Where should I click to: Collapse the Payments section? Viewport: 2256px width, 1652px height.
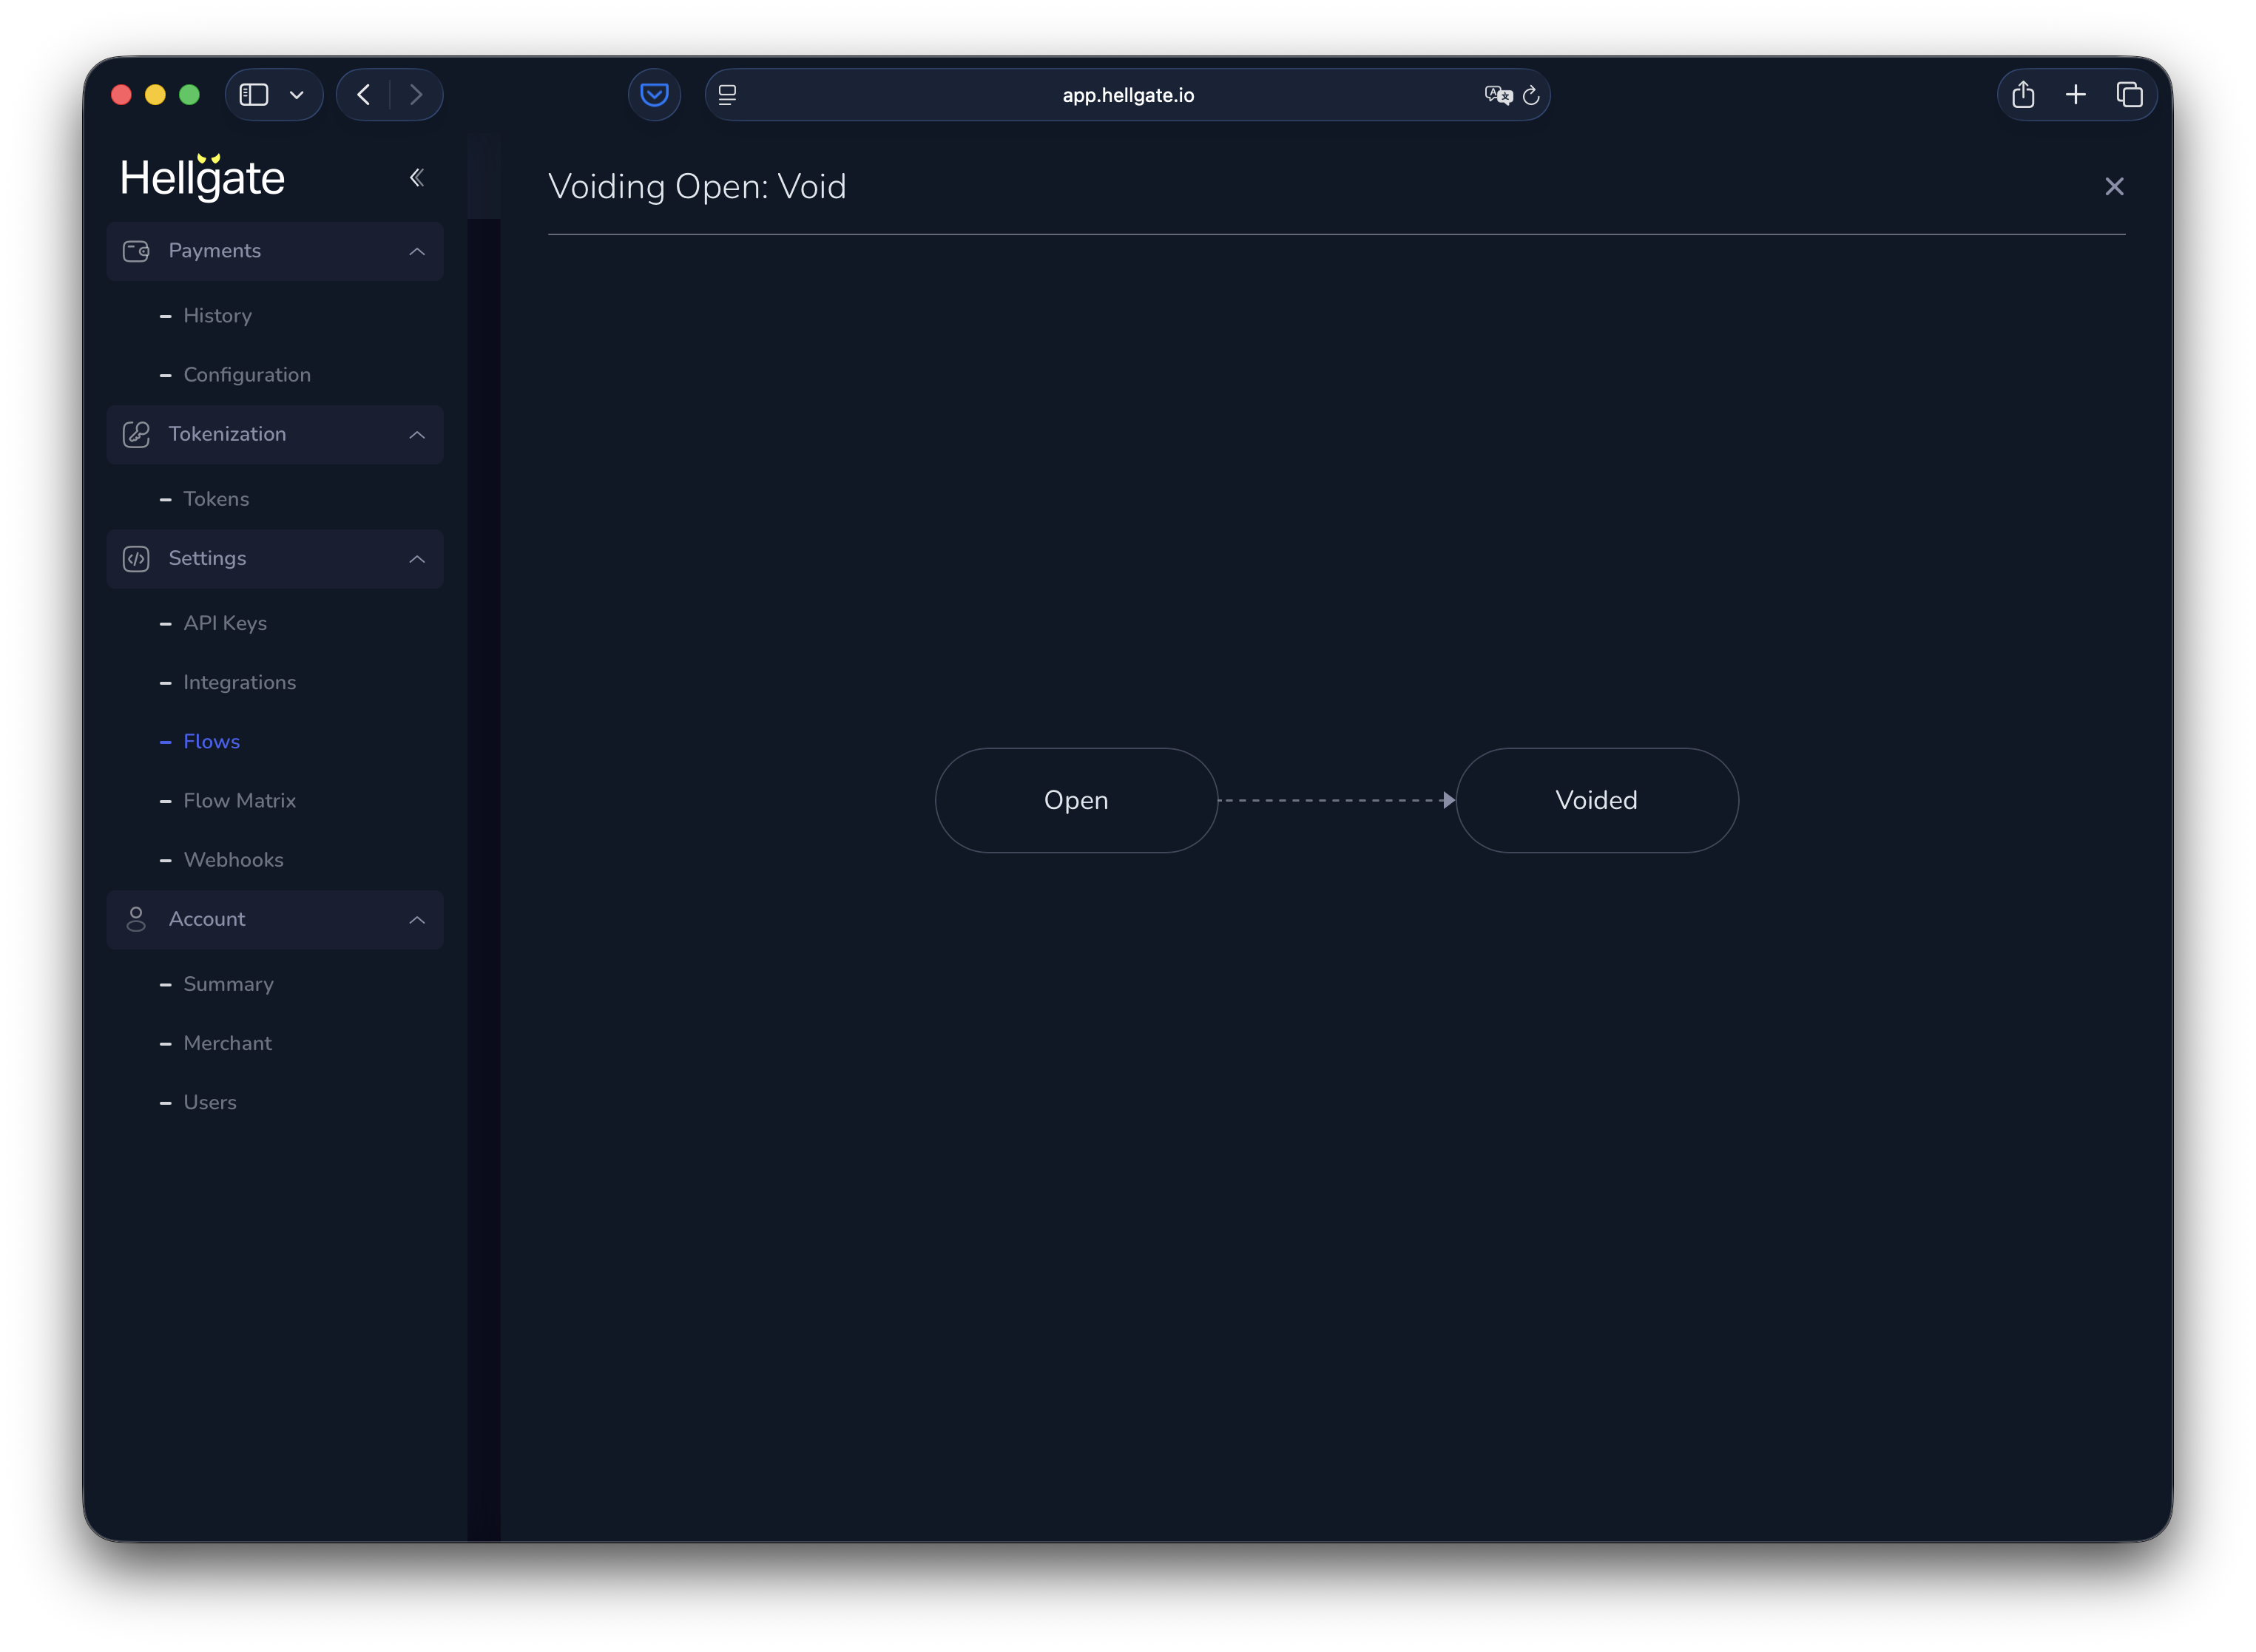[417, 251]
